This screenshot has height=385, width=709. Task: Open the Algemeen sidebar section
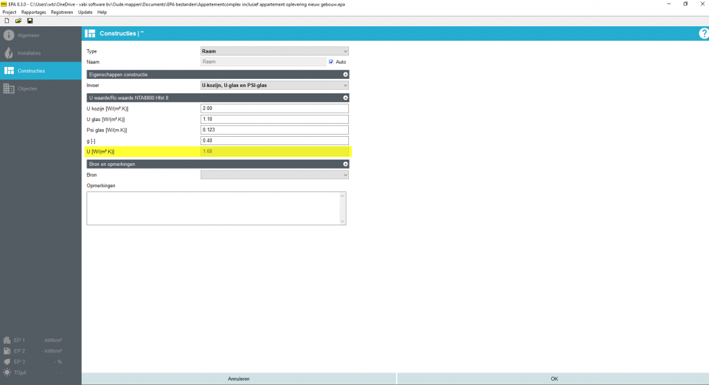click(x=41, y=35)
